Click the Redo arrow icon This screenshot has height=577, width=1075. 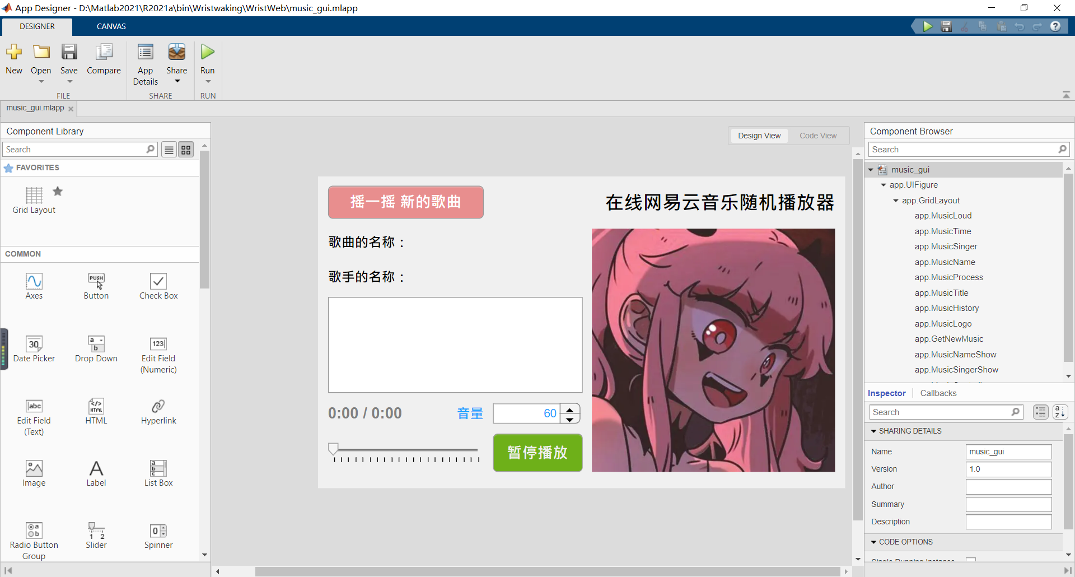coord(1037,26)
